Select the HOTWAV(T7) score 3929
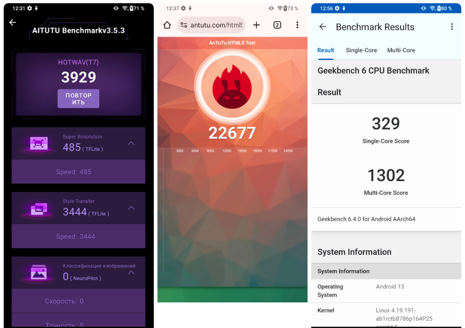This screenshot has width=465, height=328. [x=79, y=78]
